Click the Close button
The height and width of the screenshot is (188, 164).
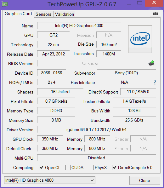pos(145,180)
